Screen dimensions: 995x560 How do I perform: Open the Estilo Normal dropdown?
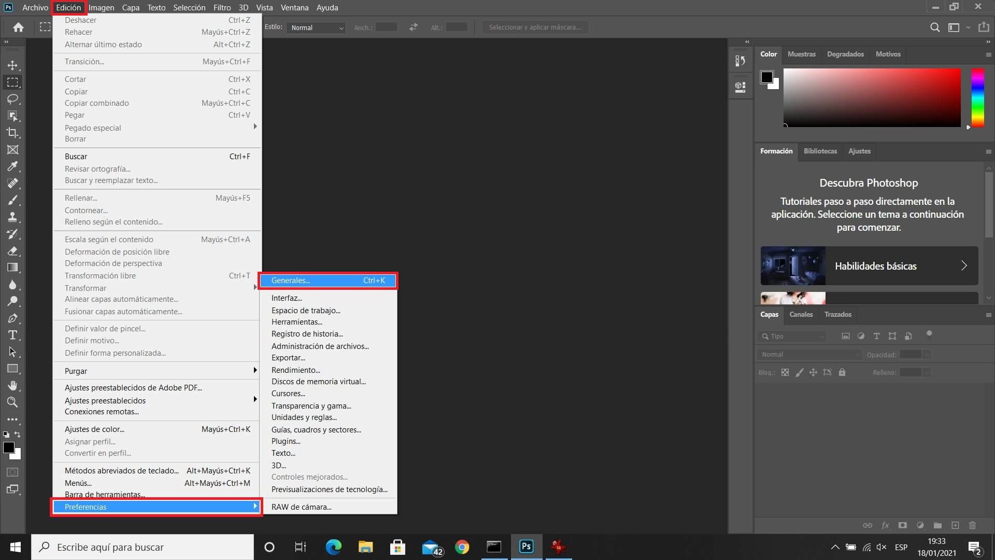[316, 27]
